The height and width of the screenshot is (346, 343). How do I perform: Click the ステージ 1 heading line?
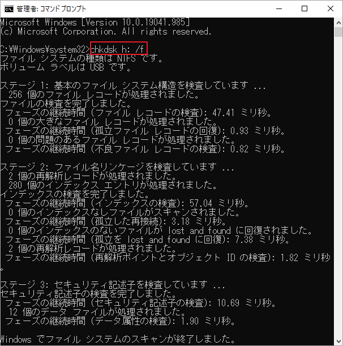coord(133,86)
